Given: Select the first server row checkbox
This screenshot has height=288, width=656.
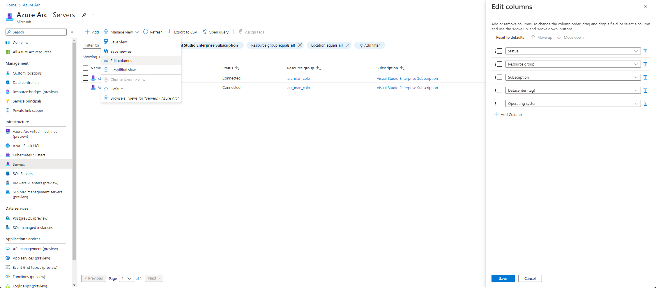Looking at the screenshot, I should (86, 78).
